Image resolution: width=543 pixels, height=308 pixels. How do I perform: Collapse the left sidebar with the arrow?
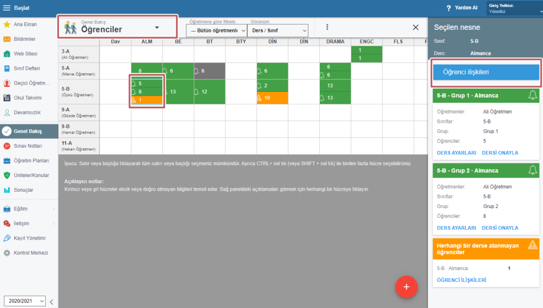[x=52, y=302]
